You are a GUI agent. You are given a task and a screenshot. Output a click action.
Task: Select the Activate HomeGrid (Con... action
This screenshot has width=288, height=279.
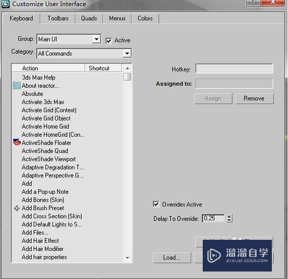coord(53,134)
